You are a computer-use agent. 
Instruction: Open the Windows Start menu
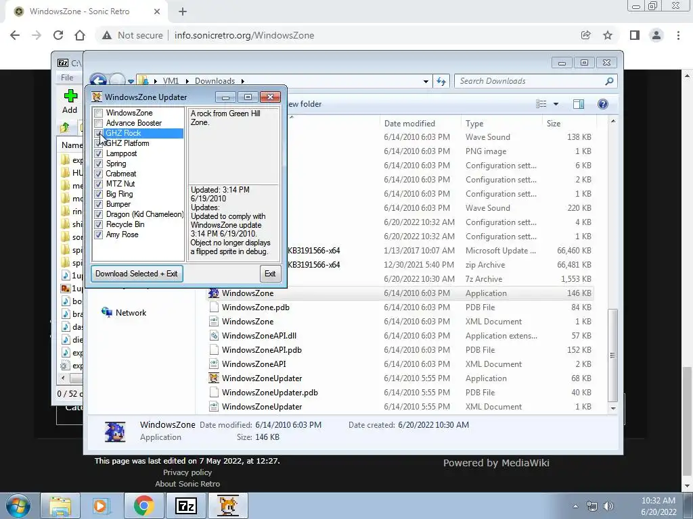tap(18, 505)
